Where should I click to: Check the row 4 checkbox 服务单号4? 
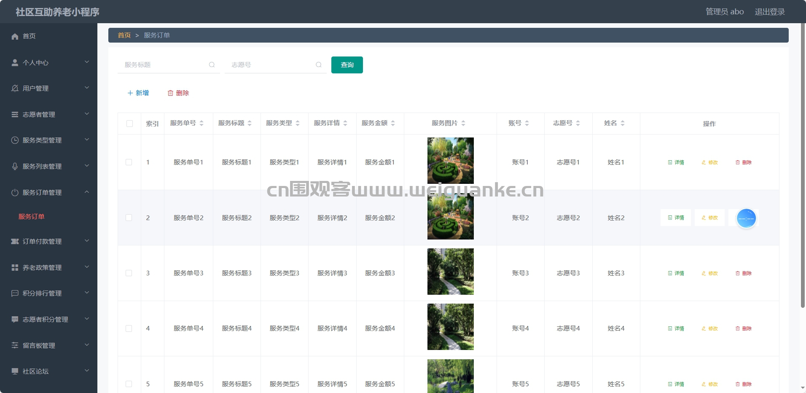[x=129, y=328]
